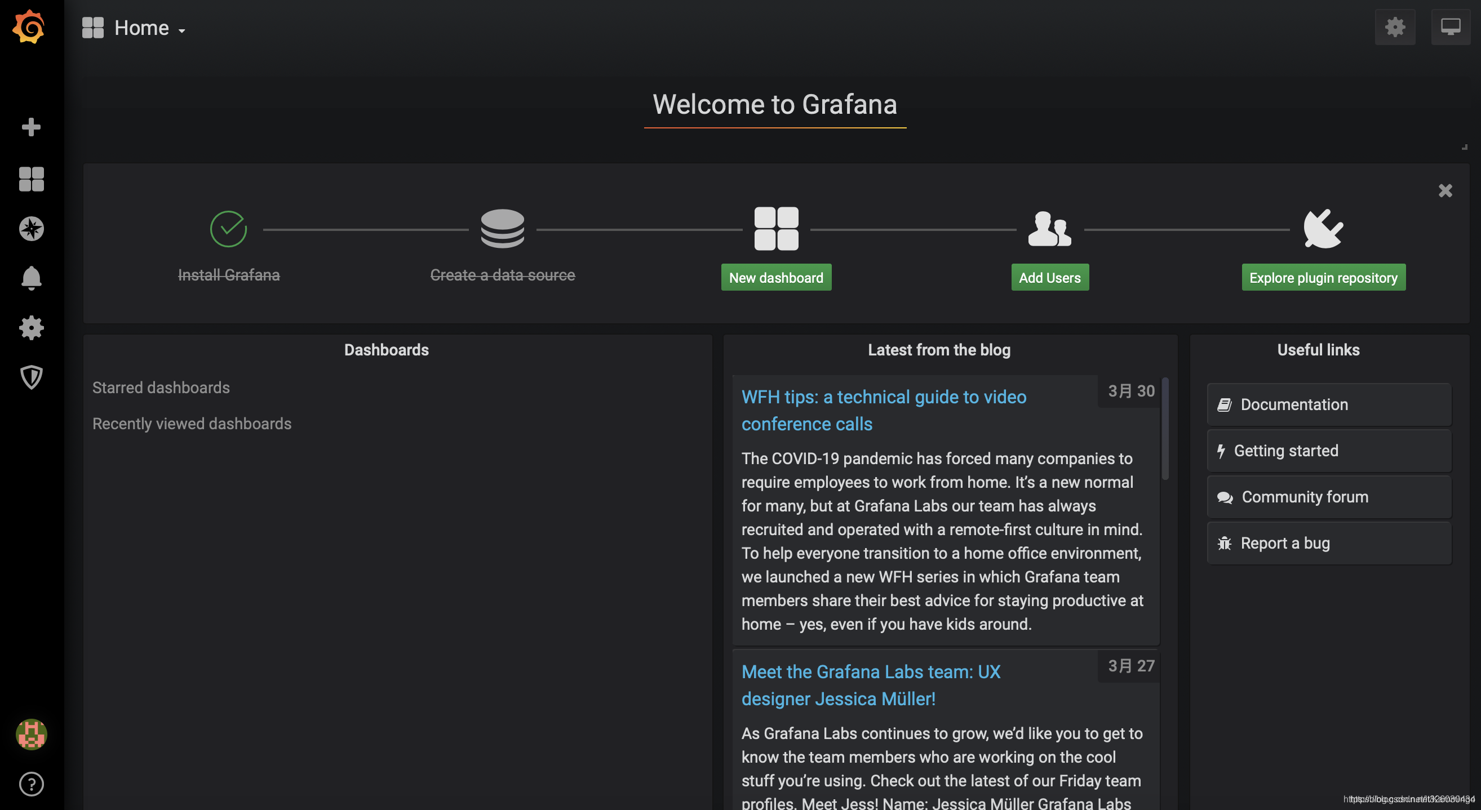Click Explore plugin repository button
1481x810 pixels.
[x=1323, y=278]
